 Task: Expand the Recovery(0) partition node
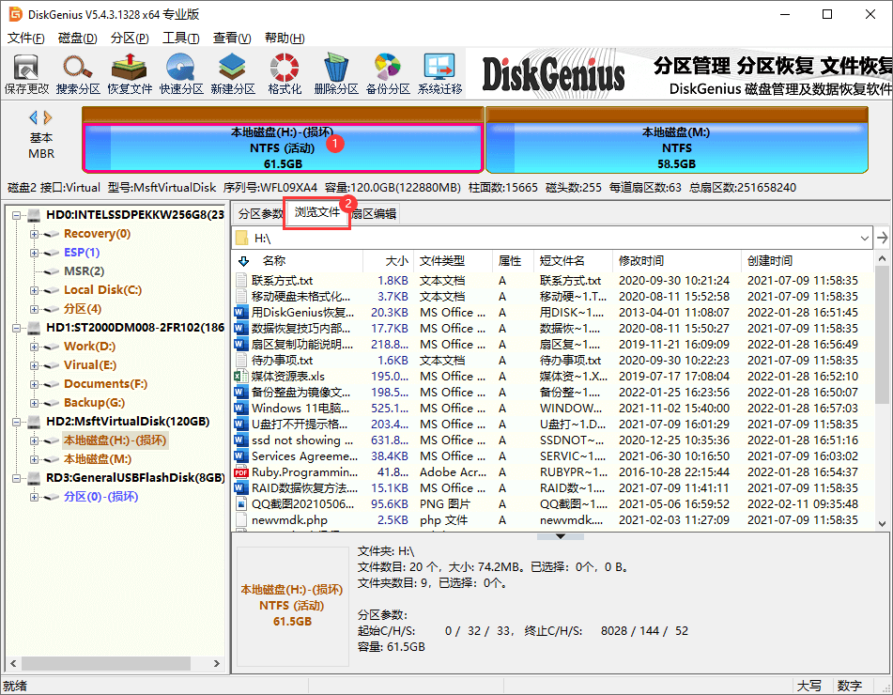click(34, 234)
